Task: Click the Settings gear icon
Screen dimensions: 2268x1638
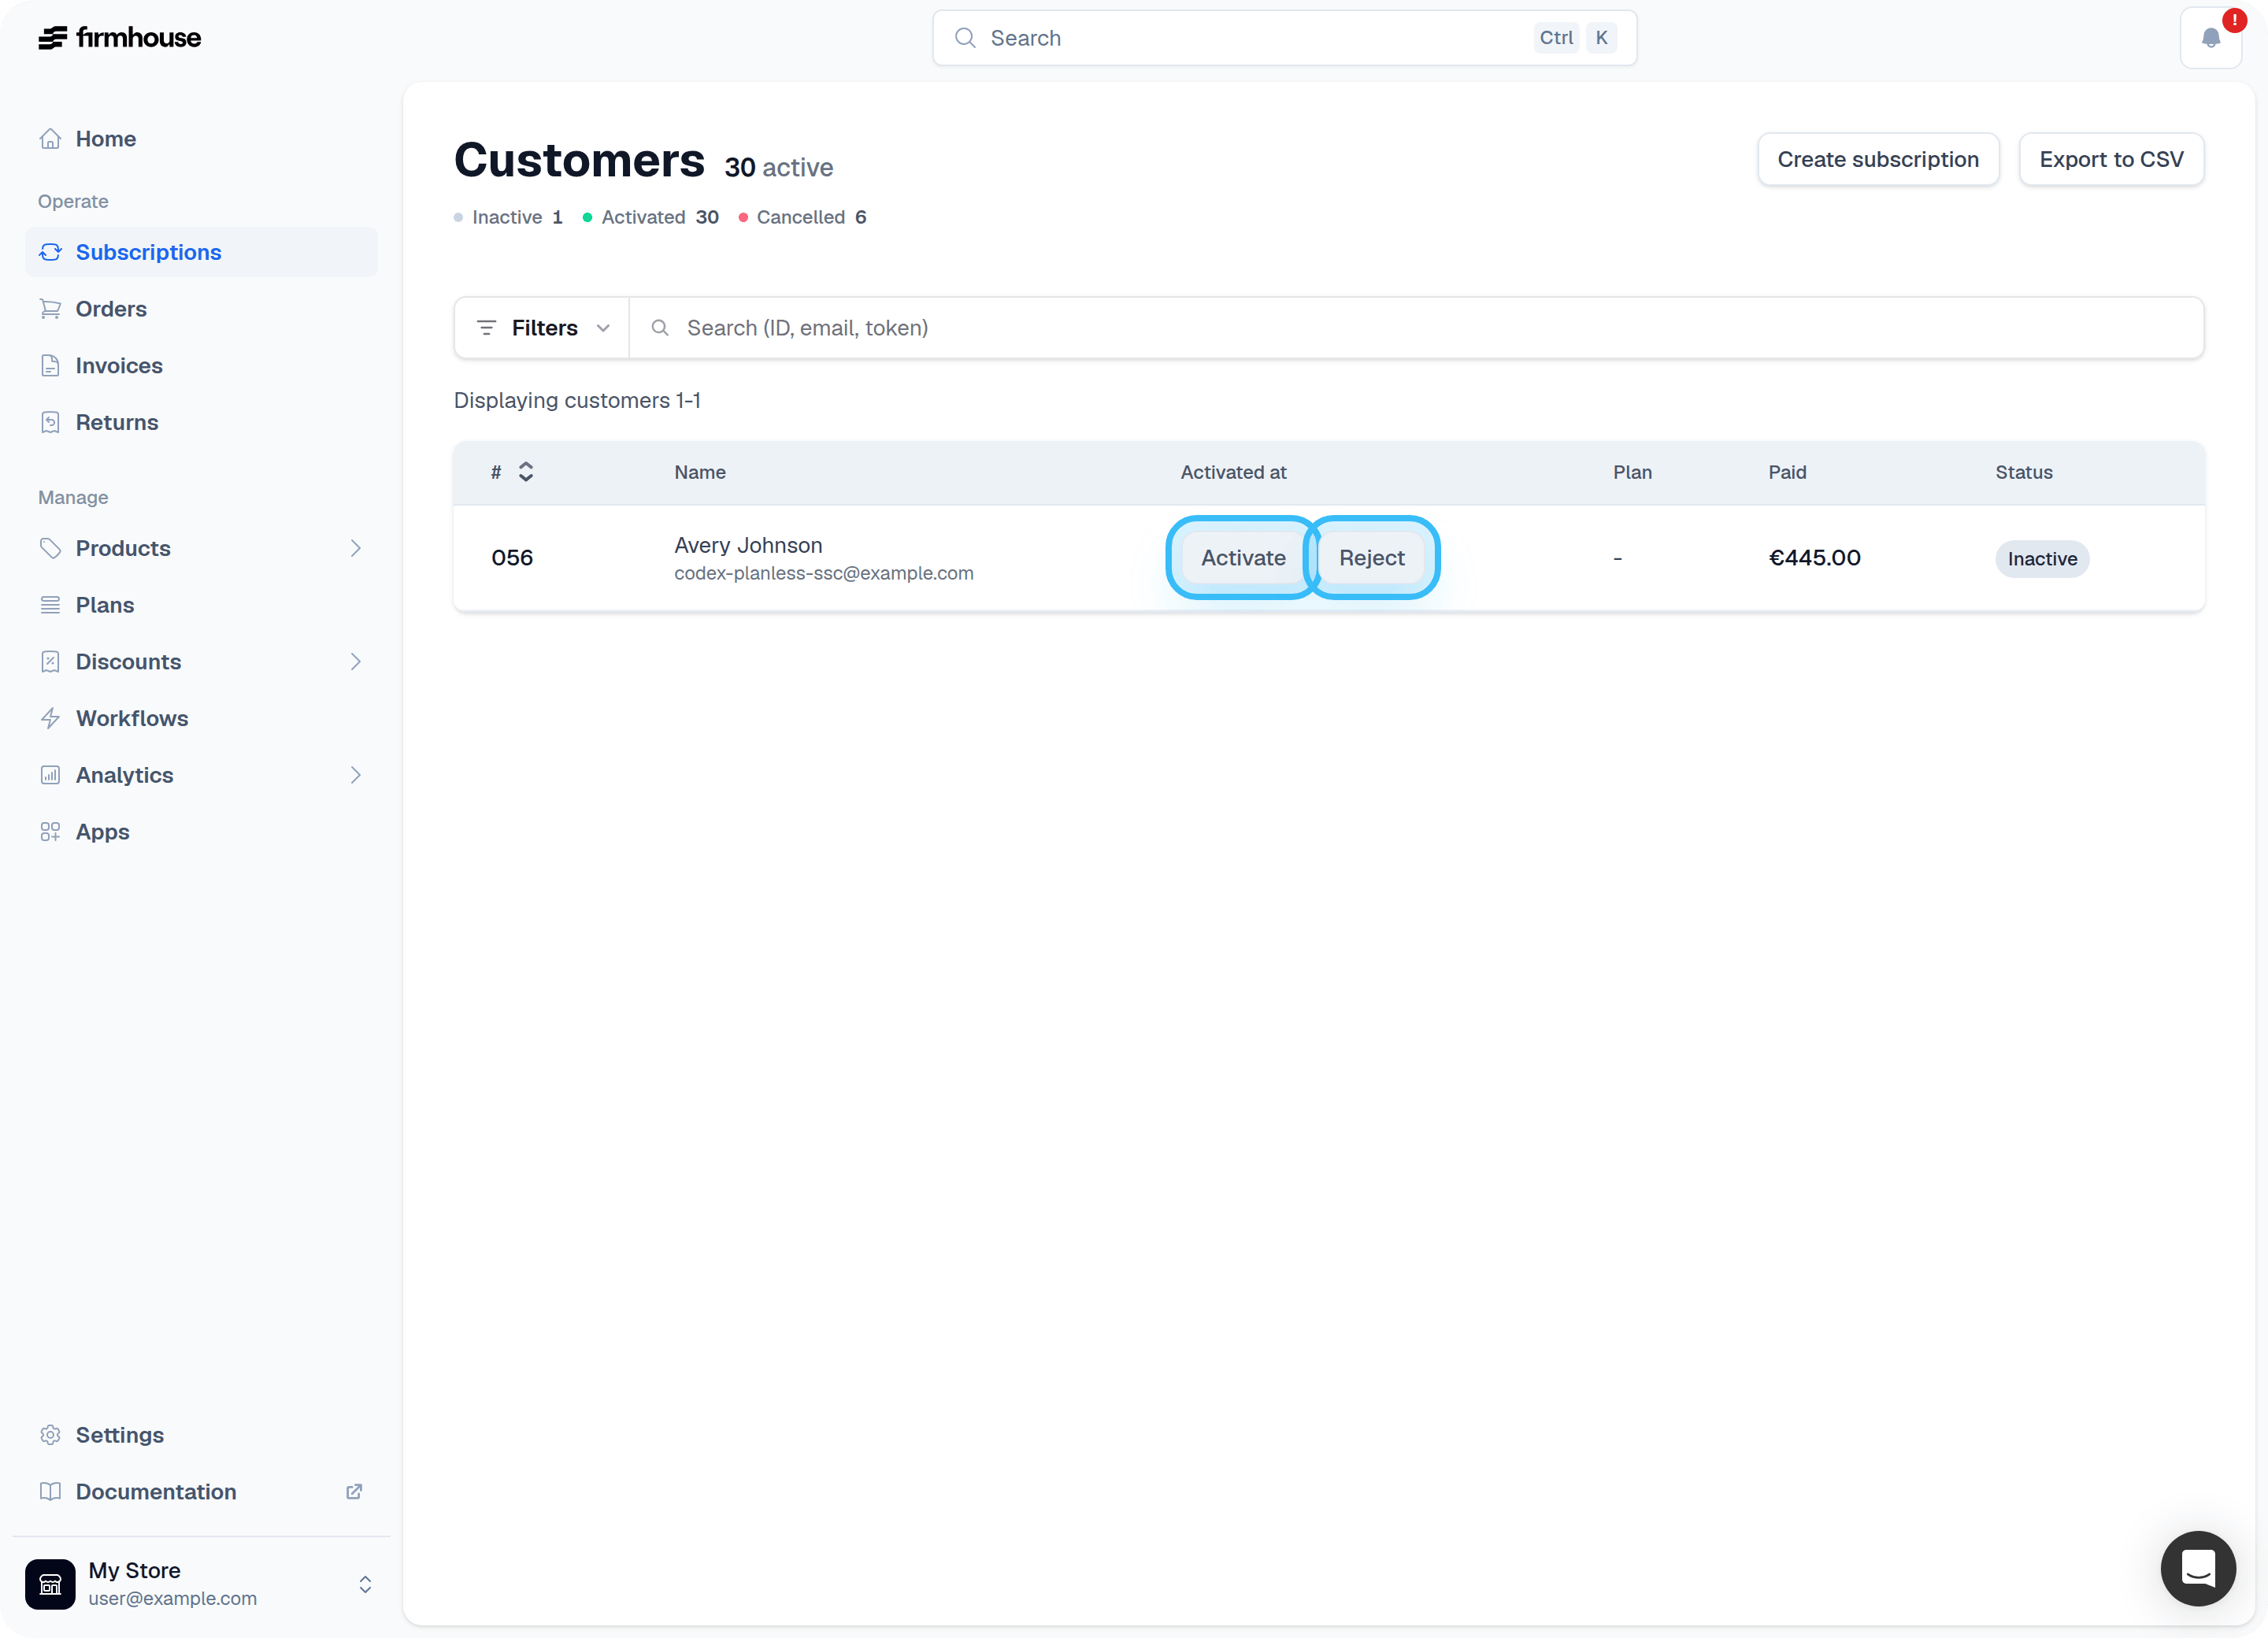Action: click(x=50, y=1435)
